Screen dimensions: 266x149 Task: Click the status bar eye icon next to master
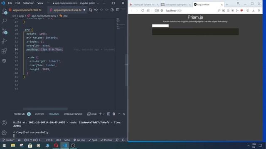pyautogui.click(x=19, y=140)
